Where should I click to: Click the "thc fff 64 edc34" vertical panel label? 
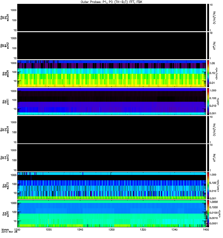(x=4, y=130)
